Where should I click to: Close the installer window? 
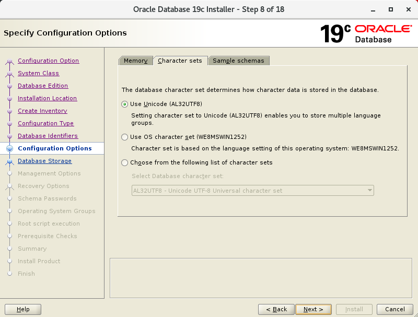tap(409, 9)
